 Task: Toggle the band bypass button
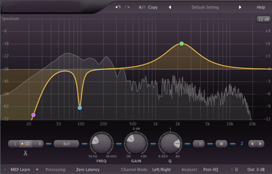coord(200,144)
